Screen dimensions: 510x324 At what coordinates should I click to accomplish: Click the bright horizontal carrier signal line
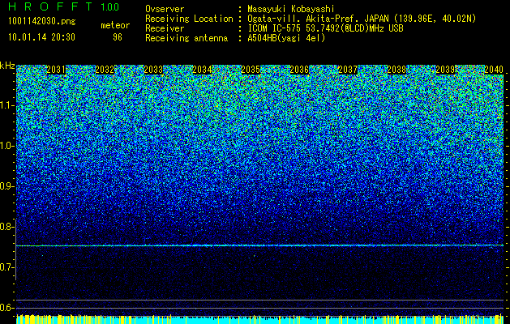pyautogui.click(x=259, y=245)
